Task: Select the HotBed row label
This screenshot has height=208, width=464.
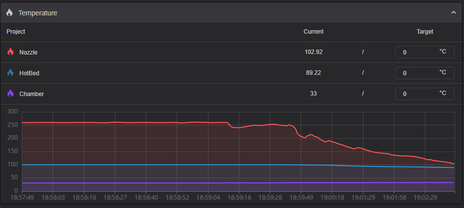Action: 29,73
